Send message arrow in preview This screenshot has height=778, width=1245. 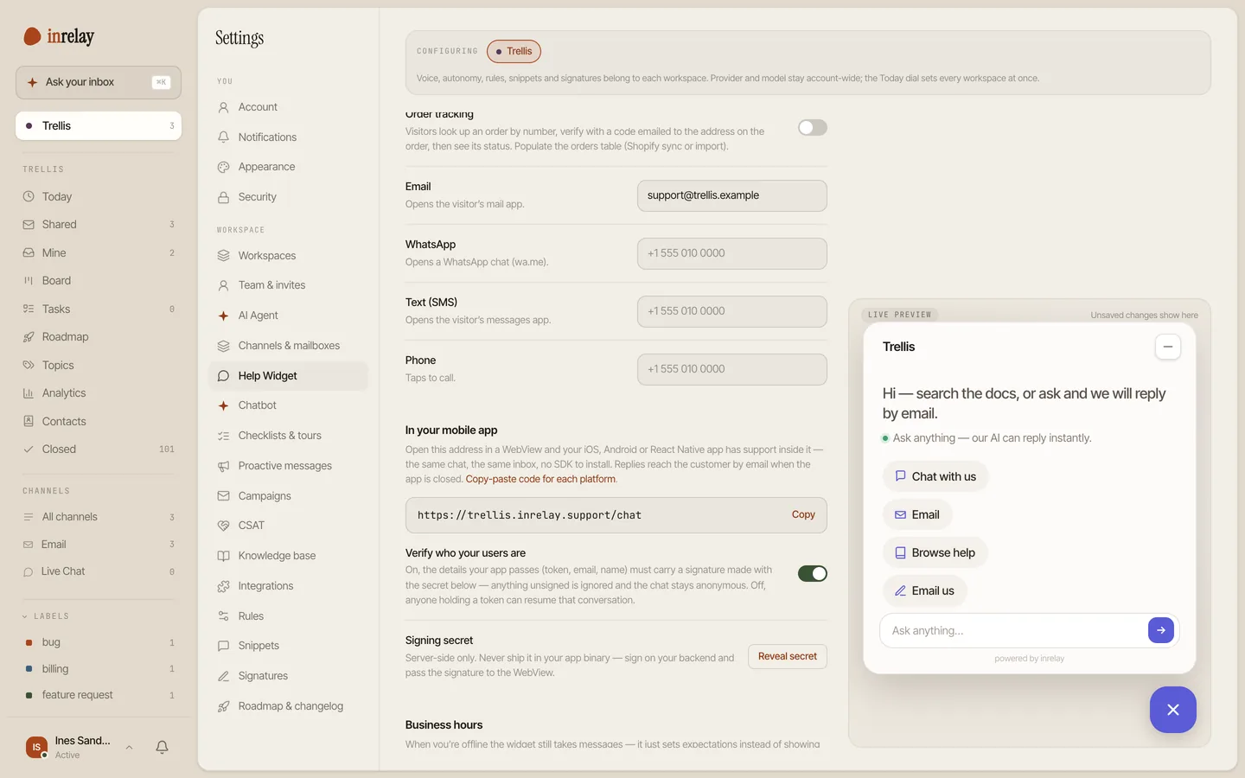pyautogui.click(x=1160, y=630)
